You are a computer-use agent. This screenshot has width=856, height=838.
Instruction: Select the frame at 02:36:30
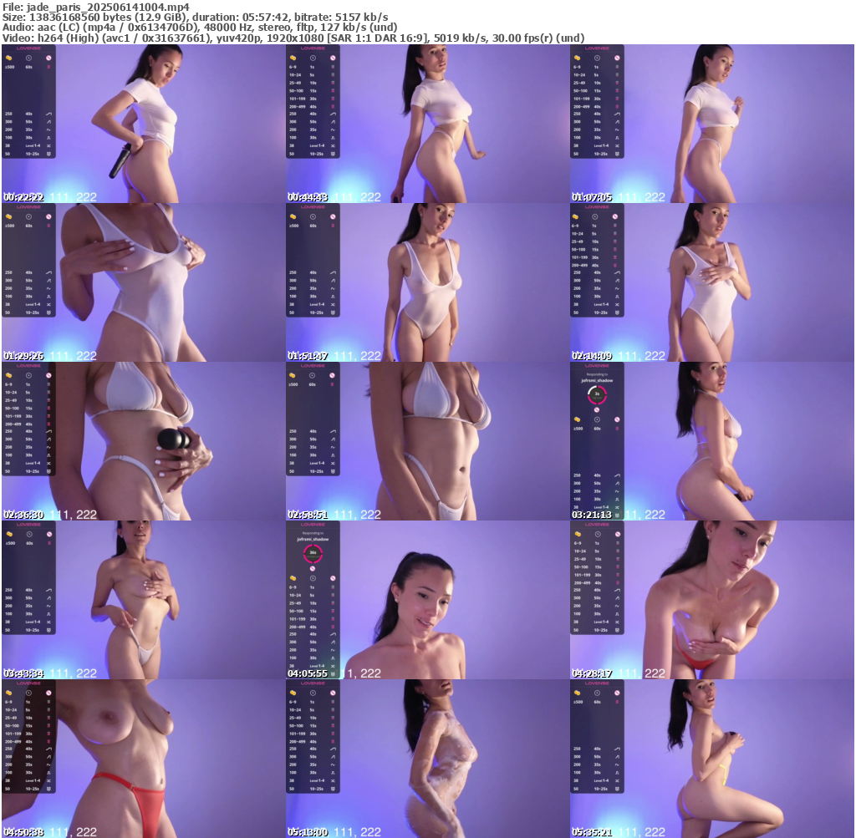[x=143, y=441]
